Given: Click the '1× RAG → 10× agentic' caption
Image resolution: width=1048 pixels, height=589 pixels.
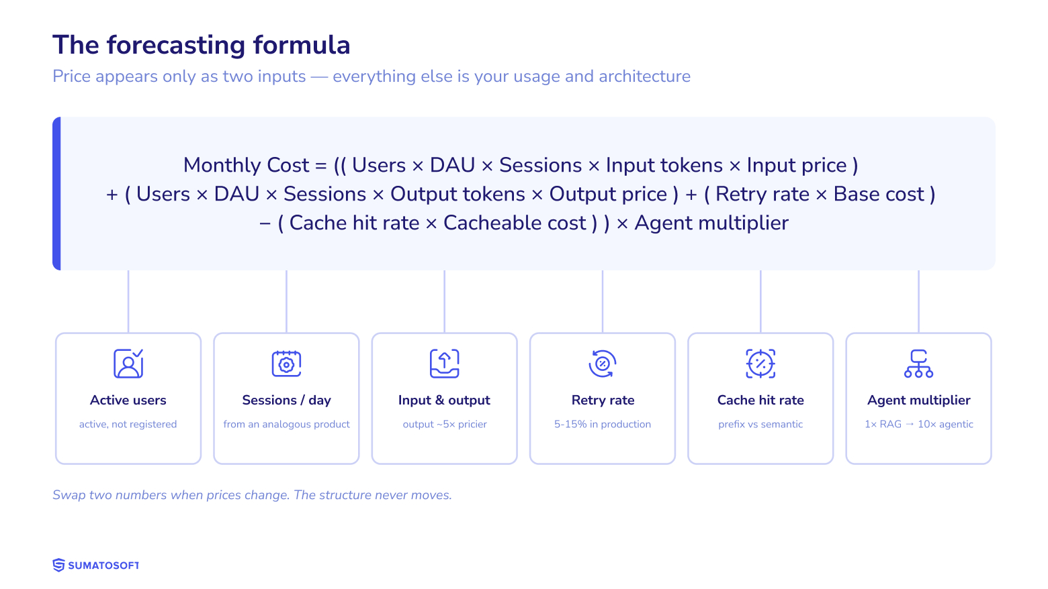Looking at the screenshot, I should coord(918,424).
